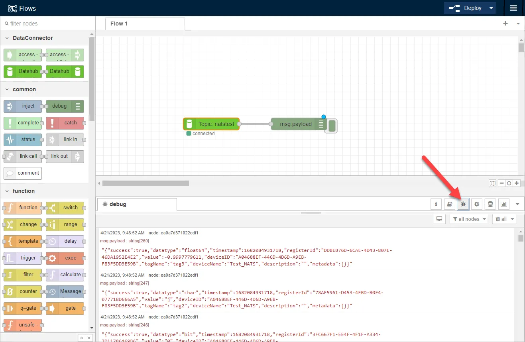
Task: Select the q-gate node in palette
Action: coord(23,309)
